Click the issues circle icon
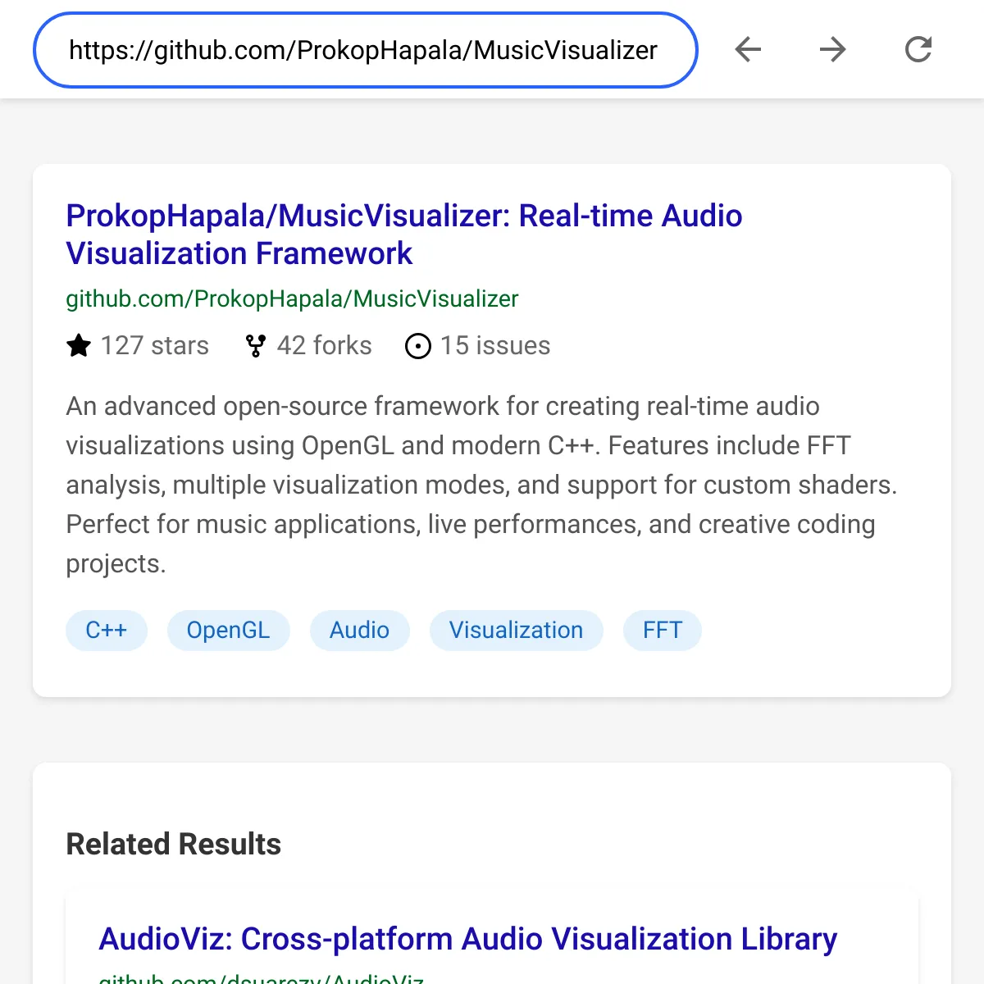This screenshot has width=984, height=984. [418, 346]
